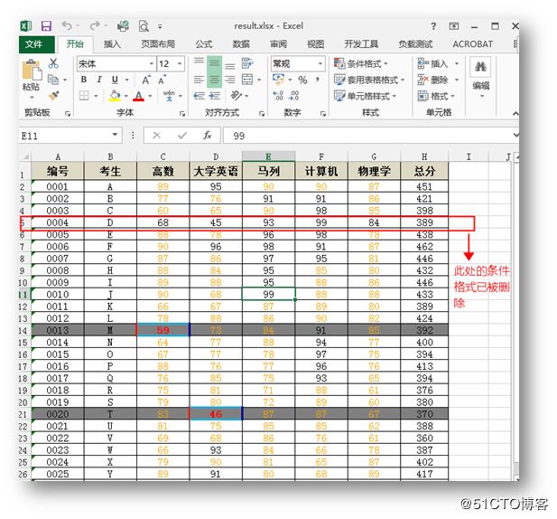
Task: Open 套用表格格式 table styles menu
Action: pos(369,80)
